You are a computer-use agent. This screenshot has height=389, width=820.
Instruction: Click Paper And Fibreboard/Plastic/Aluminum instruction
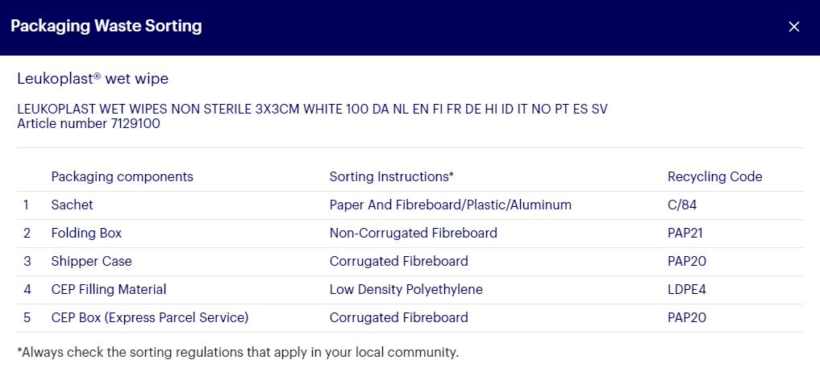click(x=450, y=205)
